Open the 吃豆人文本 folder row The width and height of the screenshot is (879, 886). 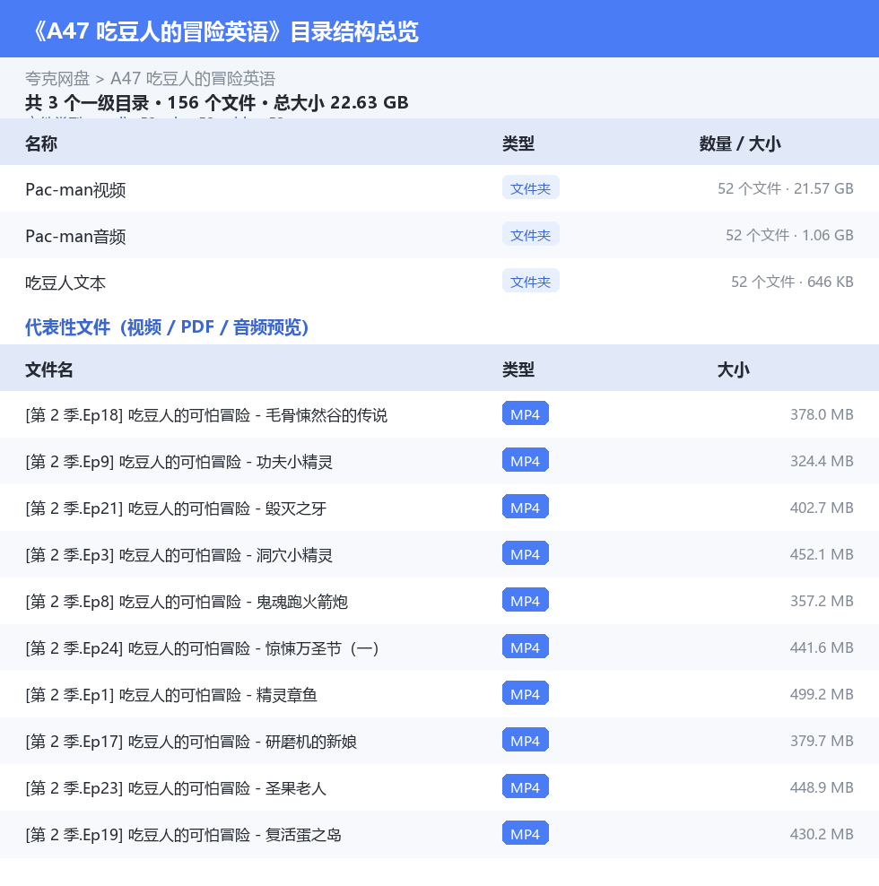tap(439, 282)
